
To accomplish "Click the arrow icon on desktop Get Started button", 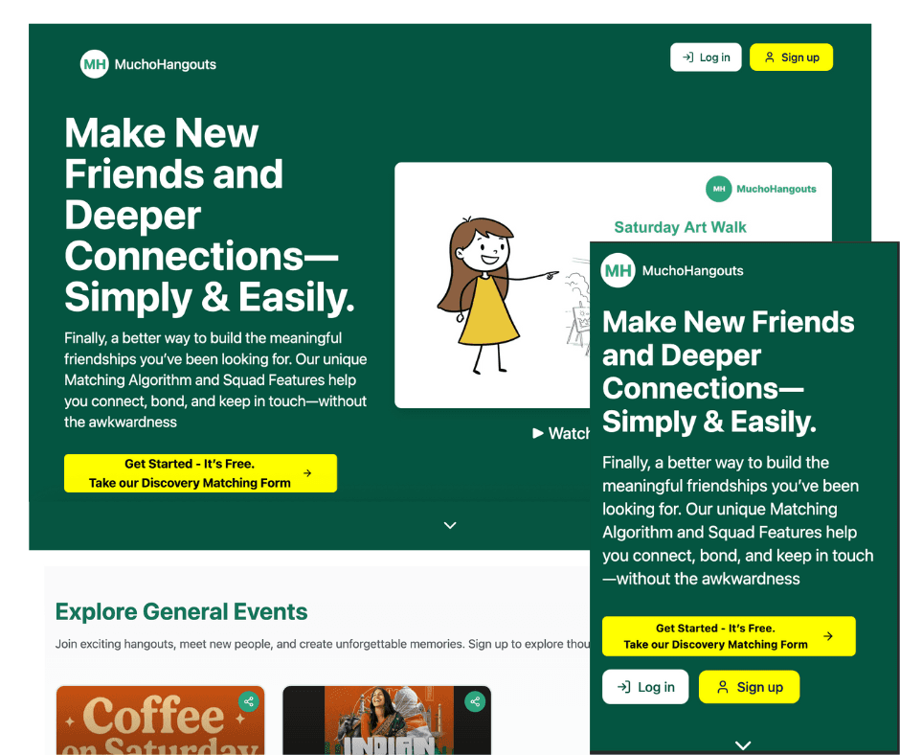I will (x=307, y=473).
